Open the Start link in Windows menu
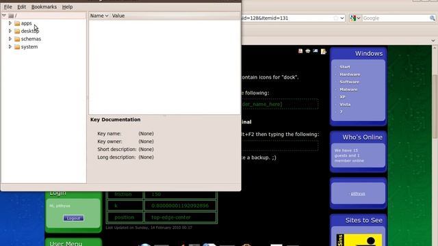438x246 pixels. (x=345, y=67)
